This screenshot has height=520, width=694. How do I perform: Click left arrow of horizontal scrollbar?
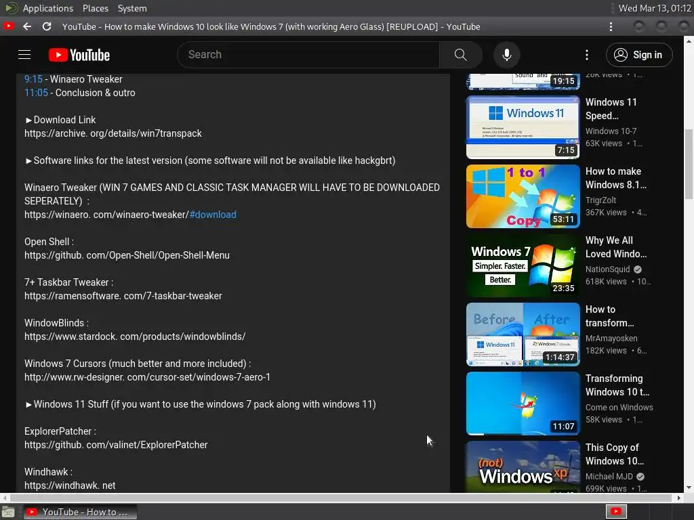tap(5, 498)
